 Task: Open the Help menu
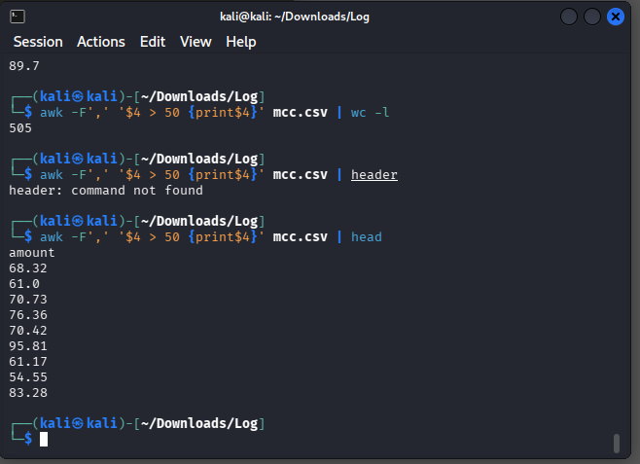tap(241, 42)
